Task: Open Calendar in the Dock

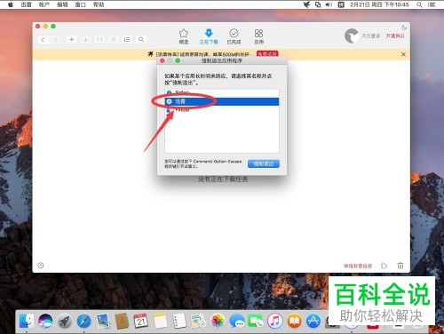Action: [x=141, y=321]
